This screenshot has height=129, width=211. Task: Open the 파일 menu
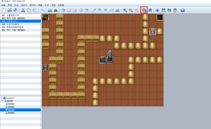click(3, 5)
